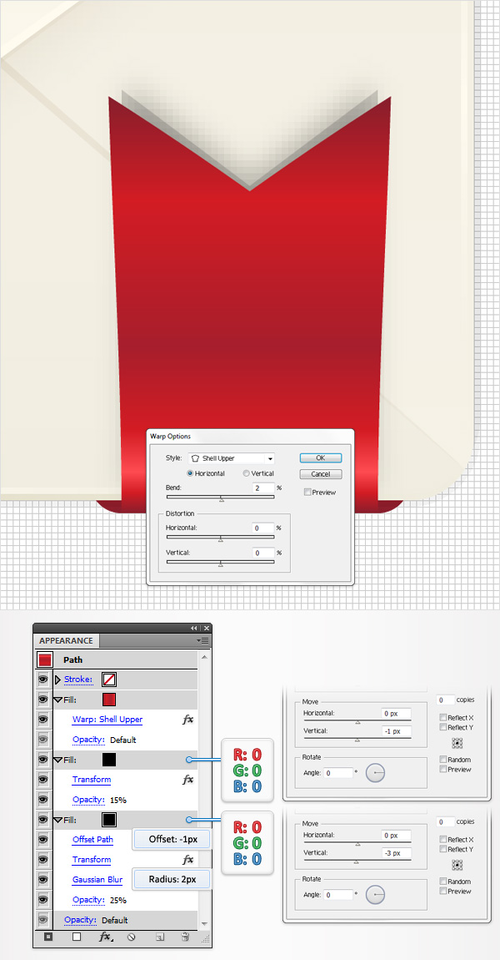
Task: Expand the Stroke row disclosure triangle
Action: 58,680
